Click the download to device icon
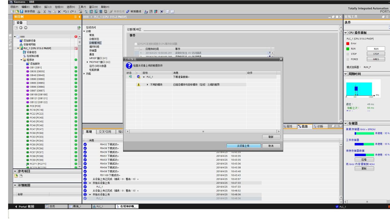390x219 pixels. 91,12
